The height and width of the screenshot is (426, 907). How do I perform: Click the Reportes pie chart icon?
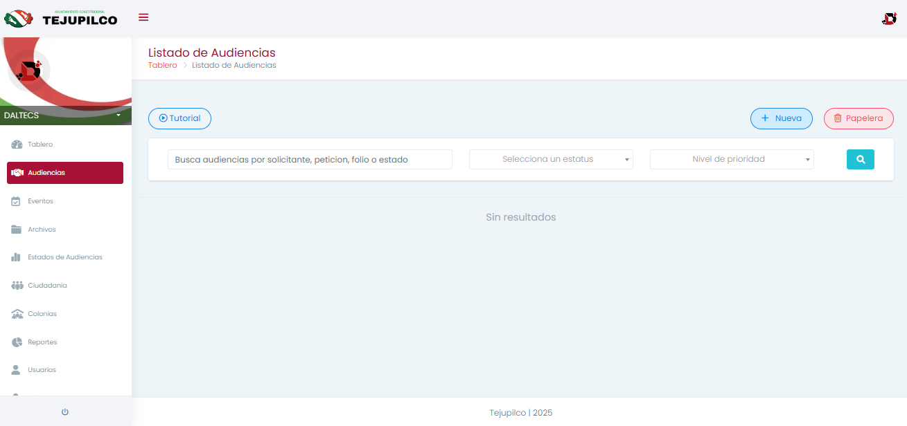tap(17, 342)
